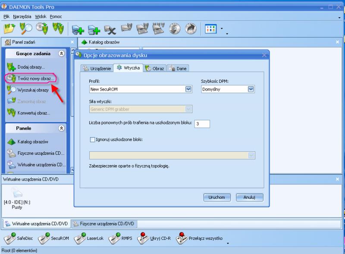Viewport: 345px width, 254px height.
Task: Click Twórz nowy obraz... task
Action: tap(31, 78)
